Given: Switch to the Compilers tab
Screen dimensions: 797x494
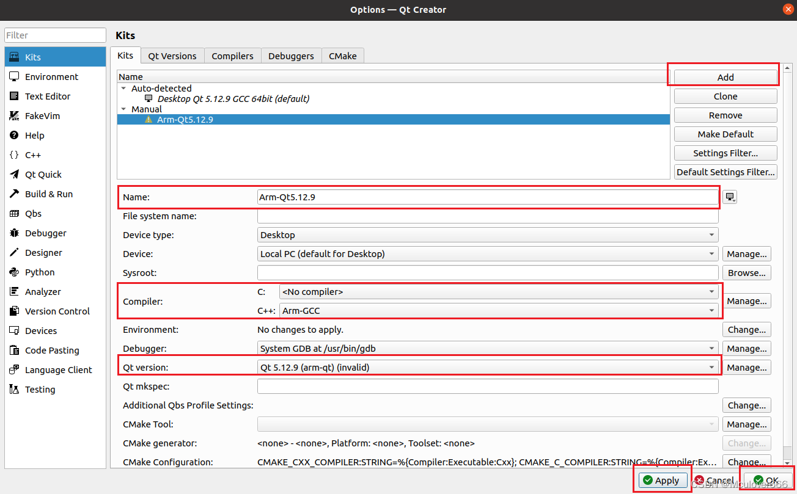Looking at the screenshot, I should pos(232,56).
